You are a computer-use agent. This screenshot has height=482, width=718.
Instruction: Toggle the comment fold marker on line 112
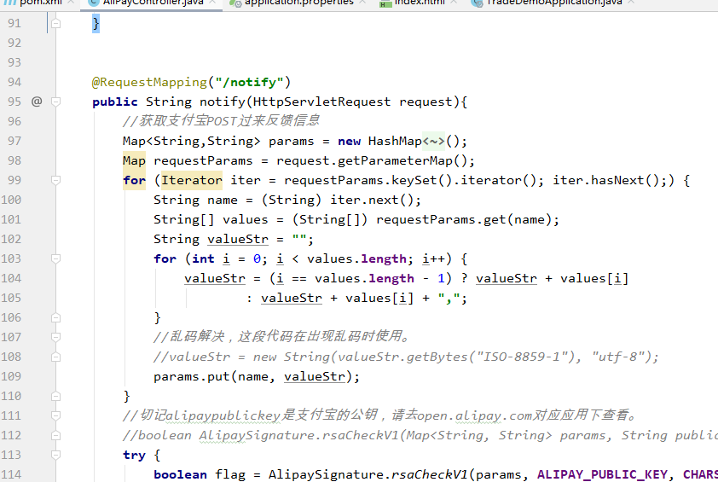tap(56, 435)
